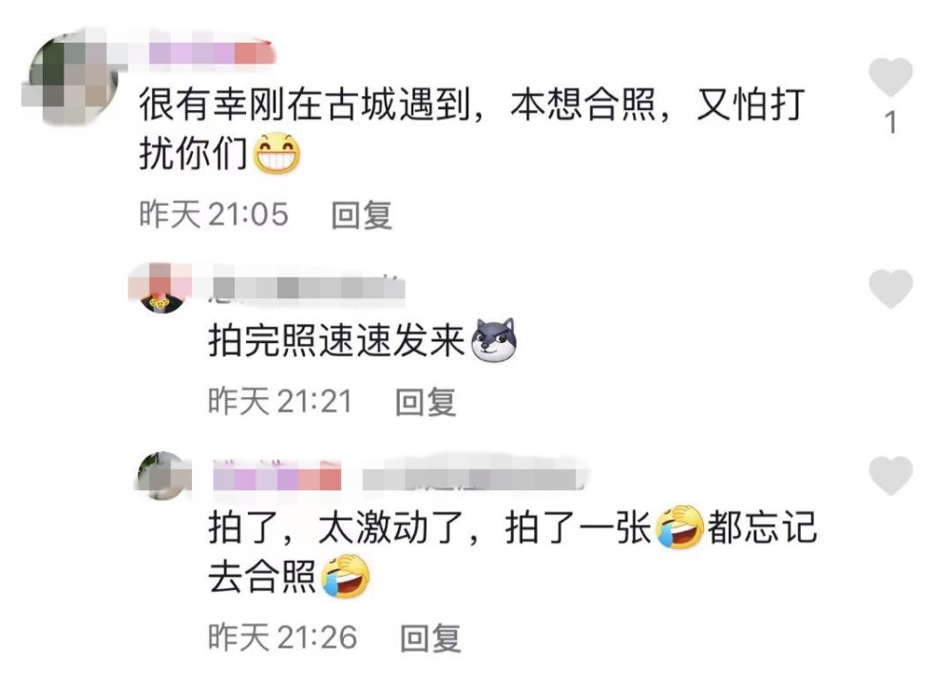Tap the laughing-crying emoji after '拍了一张'
This screenshot has height=685, width=950.
tap(680, 527)
